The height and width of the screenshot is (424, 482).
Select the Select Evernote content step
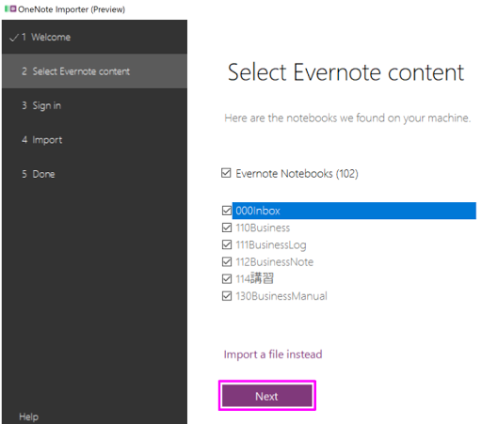94,71
